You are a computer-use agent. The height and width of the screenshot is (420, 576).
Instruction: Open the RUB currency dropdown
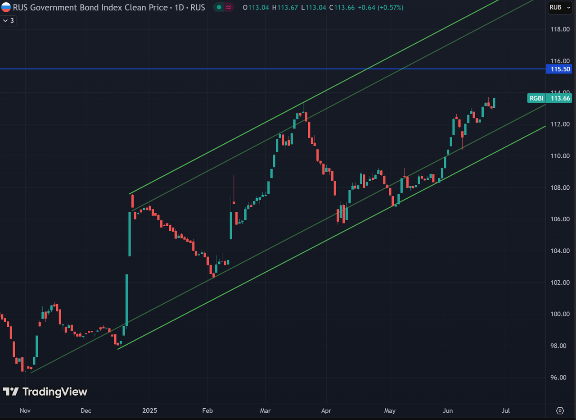click(x=560, y=7)
